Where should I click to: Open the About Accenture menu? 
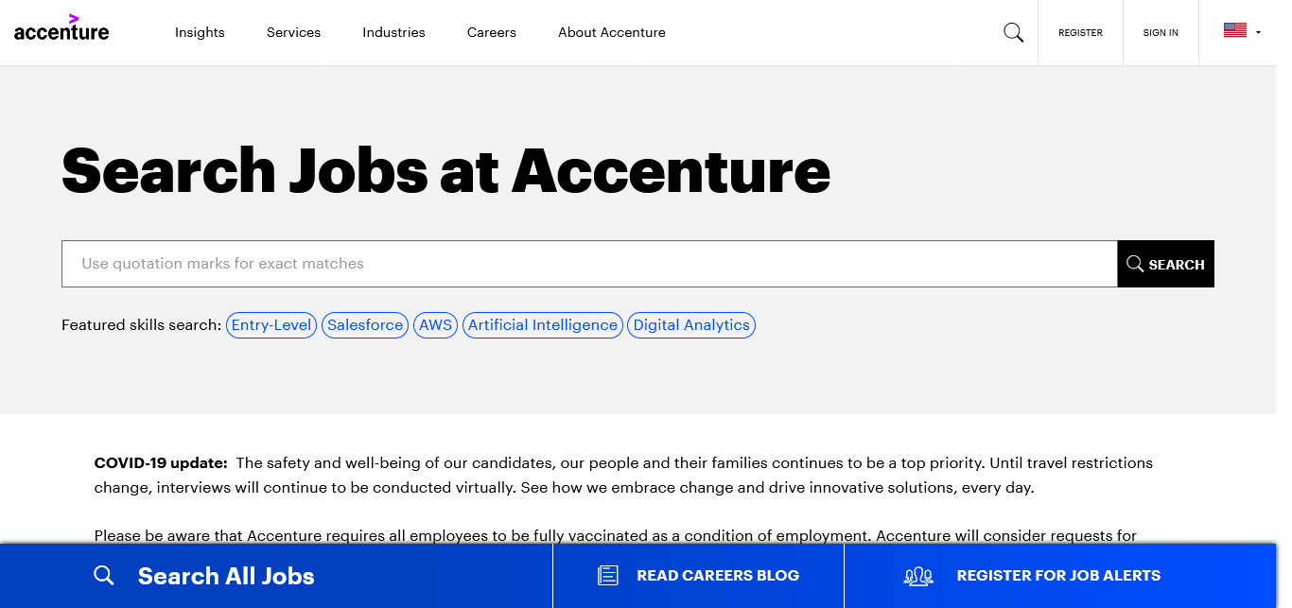pyautogui.click(x=611, y=32)
